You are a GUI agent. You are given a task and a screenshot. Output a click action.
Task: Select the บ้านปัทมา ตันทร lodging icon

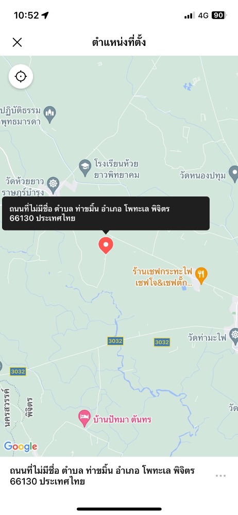coord(84,418)
